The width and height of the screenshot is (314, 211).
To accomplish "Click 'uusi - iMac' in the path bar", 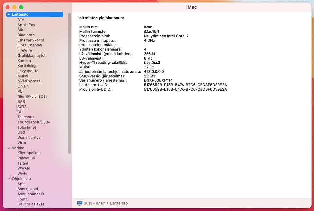I will click(94, 203).
